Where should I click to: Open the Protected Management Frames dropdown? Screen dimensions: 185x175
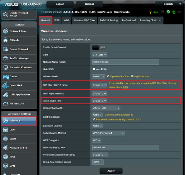click(100, 155)
